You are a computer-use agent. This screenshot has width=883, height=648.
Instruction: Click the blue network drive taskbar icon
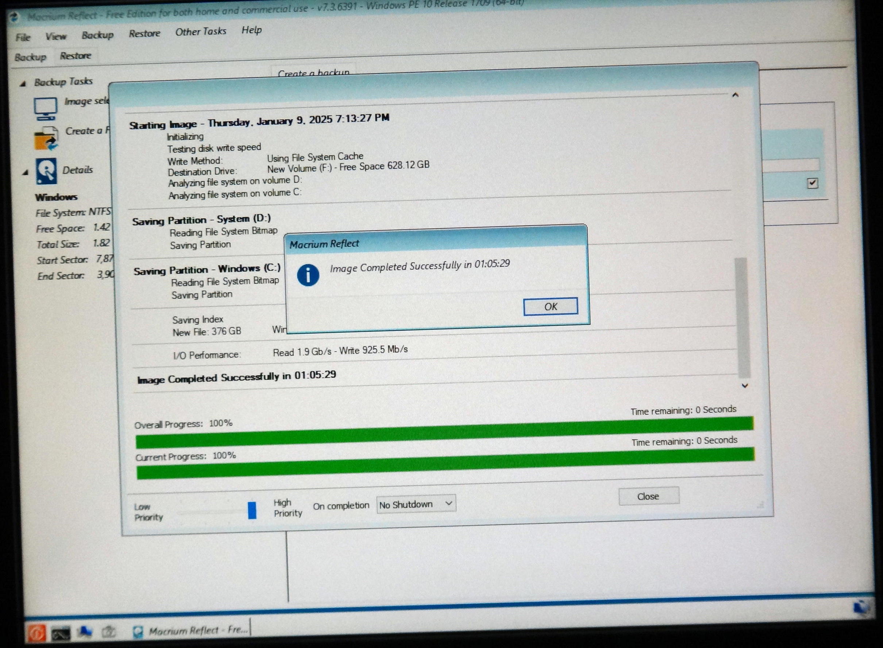click(x=85, y=631)
